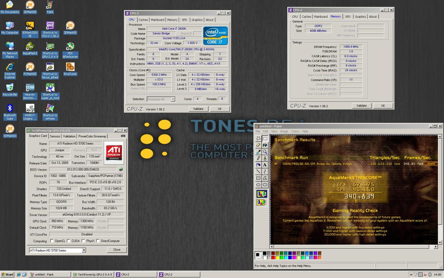This screenshot has height=278, width=444.
Task: Open the super_pi_mod shortcut icon
Action: (x=50, y=91)
